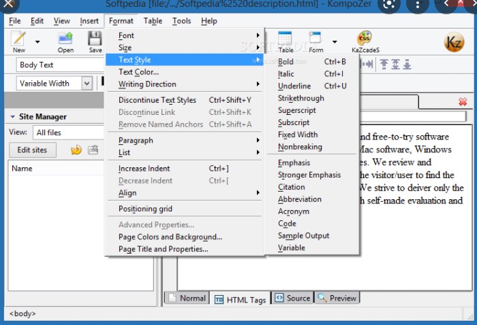Image resolution: width=477 pixels, height=325 pixels.
Task: Click the red X close-tab icon
Action: 463,102
